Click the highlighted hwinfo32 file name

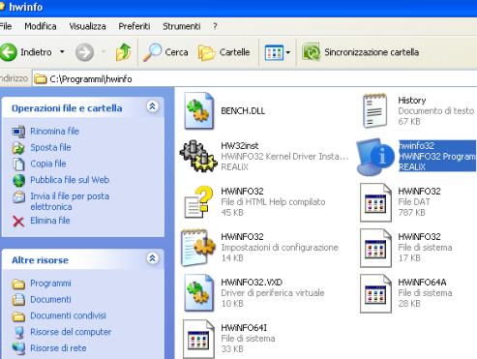point(416,146)
